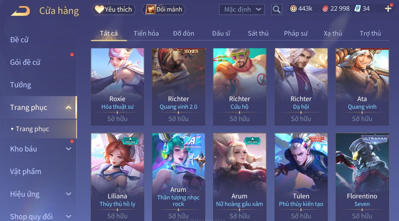This screenshot has height=221, width=399.
Task: Switch to the Tiến hóa tab
Action: pyautogui.click(x=146, y=33)
